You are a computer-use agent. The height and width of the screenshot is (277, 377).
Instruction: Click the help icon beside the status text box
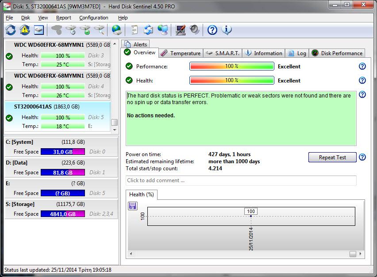point(362,95)
